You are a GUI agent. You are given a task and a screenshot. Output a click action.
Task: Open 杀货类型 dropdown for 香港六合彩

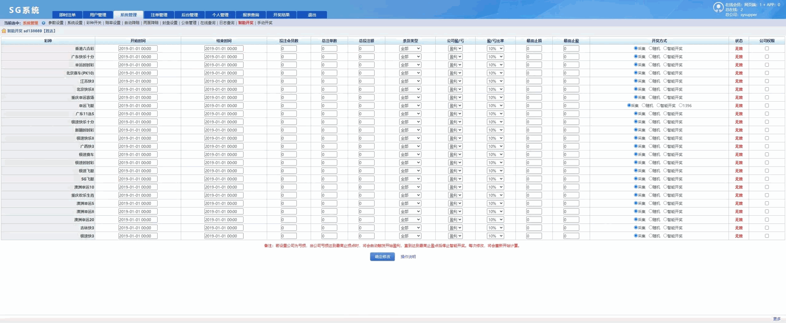point(410,48)
